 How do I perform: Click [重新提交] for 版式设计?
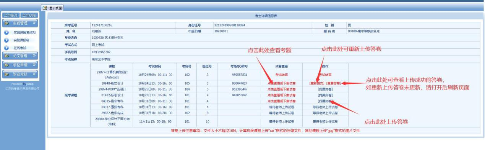317,83
